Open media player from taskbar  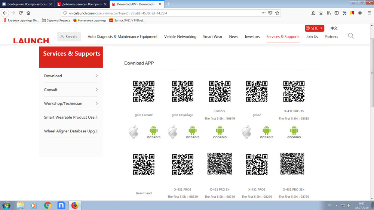tap(33, 205)
